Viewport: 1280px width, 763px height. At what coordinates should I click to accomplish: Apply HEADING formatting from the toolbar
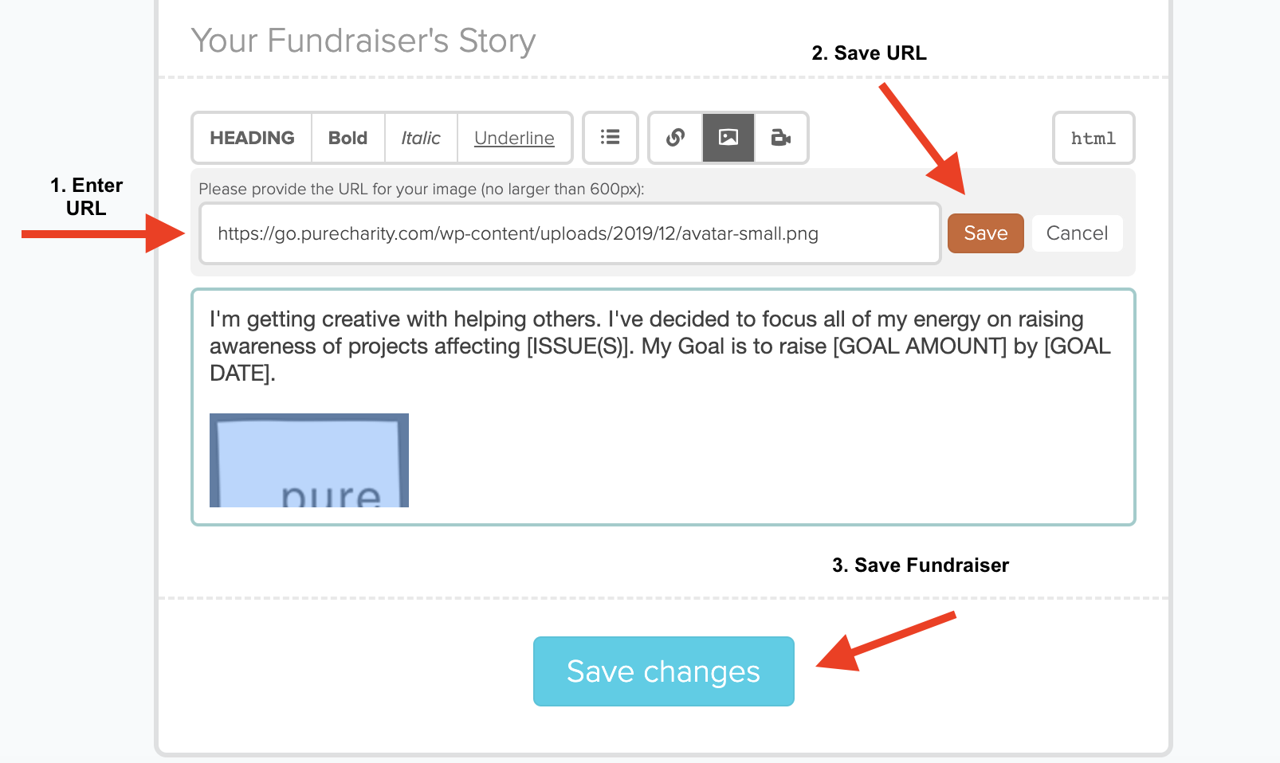point(252,138)
